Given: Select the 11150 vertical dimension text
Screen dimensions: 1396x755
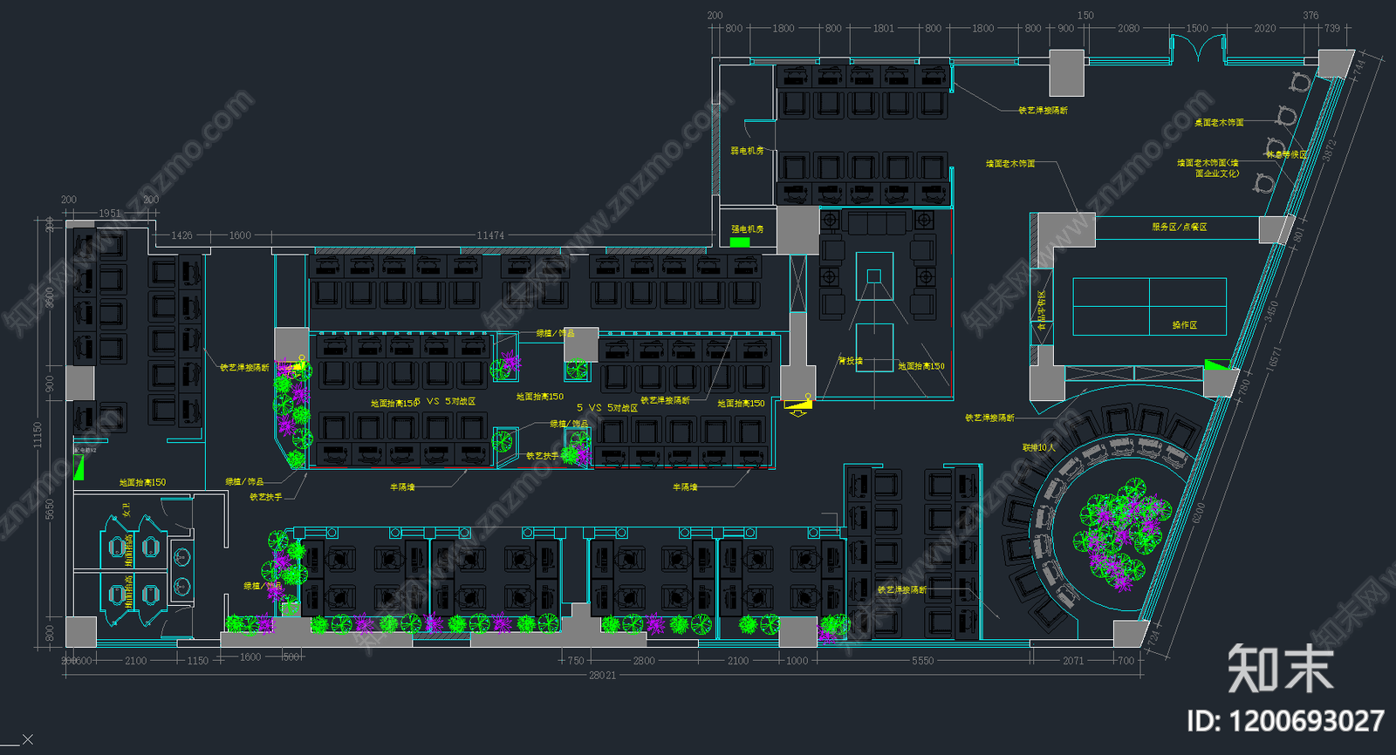Looking at the screenshot, I should [x=38, y=434].
